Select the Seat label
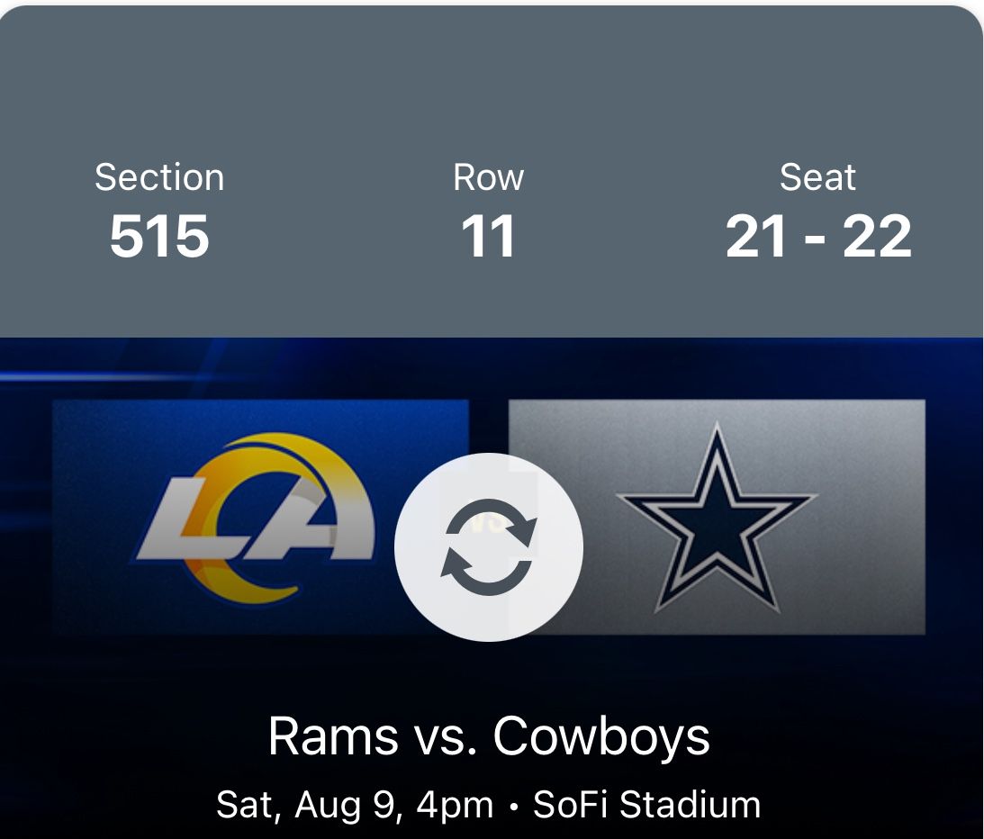The image size is (984, 839). (817, 177)
